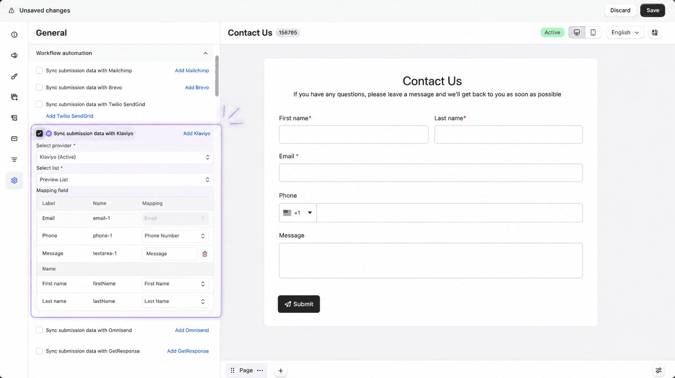Open the Klaviyo (Active) provider dropdown
The height and width of the screenshot is (378, 675).
point(125,157)
